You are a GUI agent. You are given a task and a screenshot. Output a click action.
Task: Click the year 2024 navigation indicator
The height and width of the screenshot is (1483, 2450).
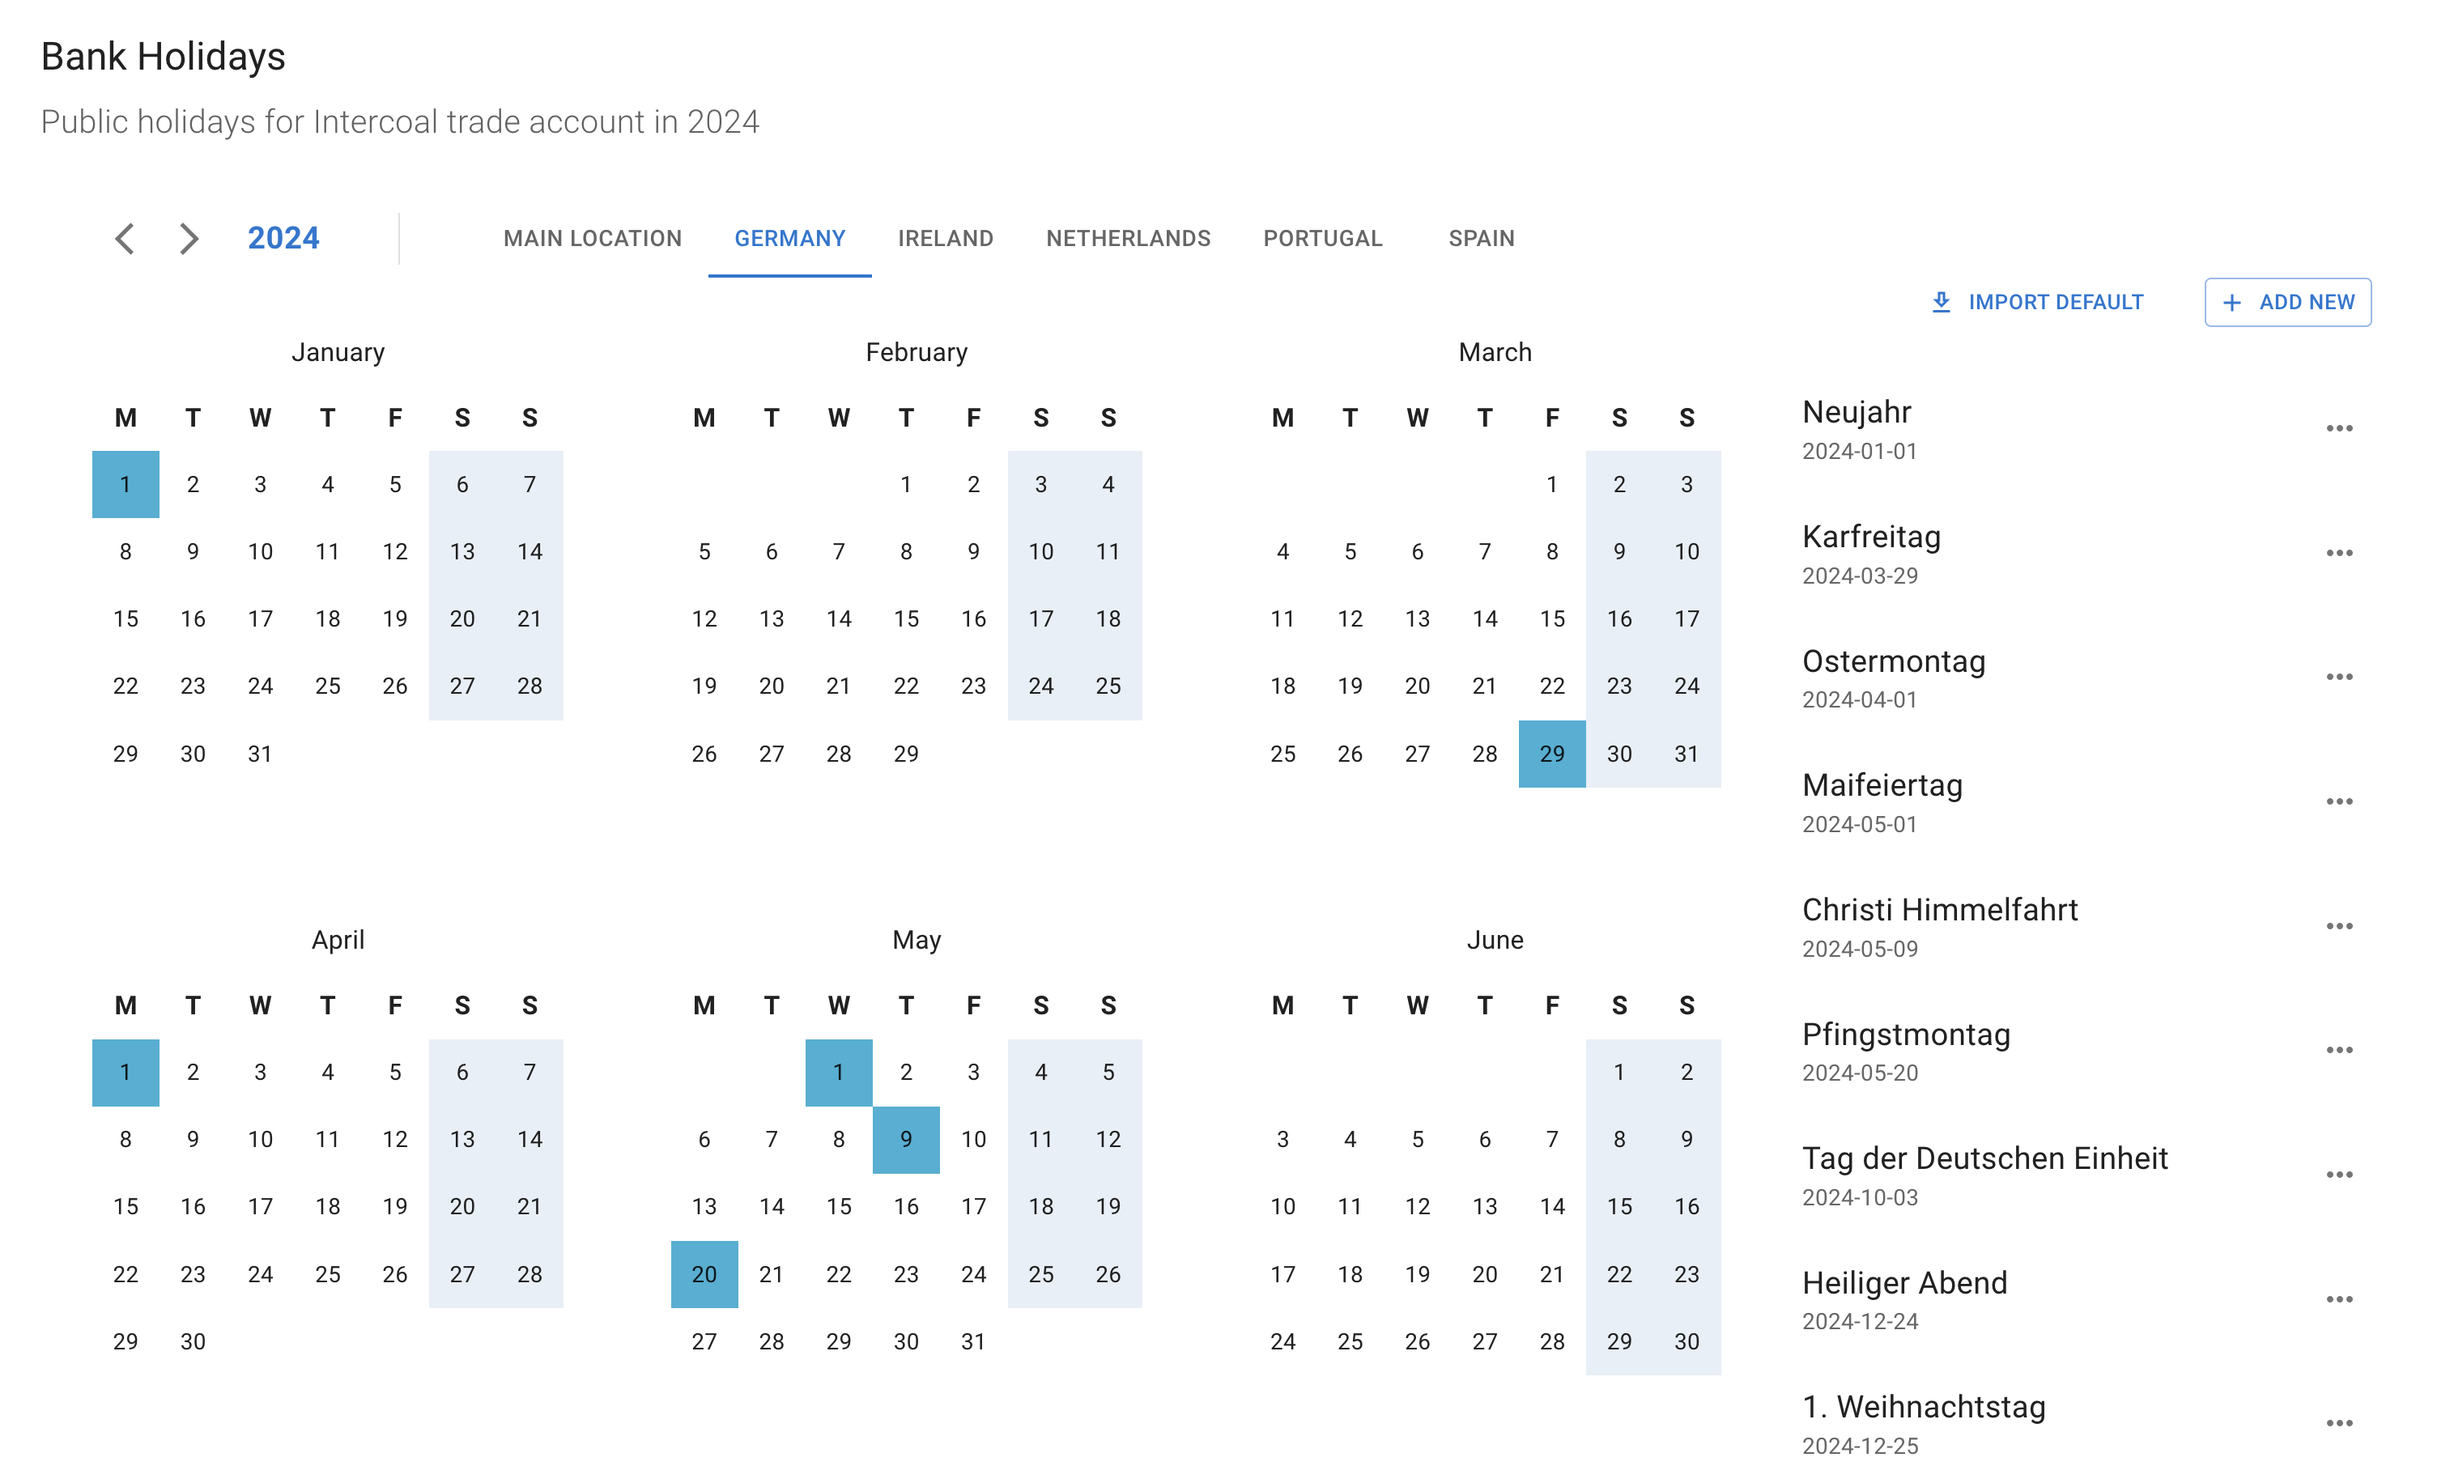(x=285, y=238)
